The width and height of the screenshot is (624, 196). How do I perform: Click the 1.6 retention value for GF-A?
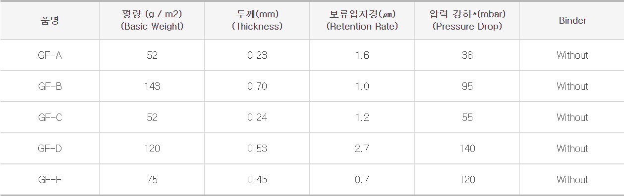click(362, 55)
